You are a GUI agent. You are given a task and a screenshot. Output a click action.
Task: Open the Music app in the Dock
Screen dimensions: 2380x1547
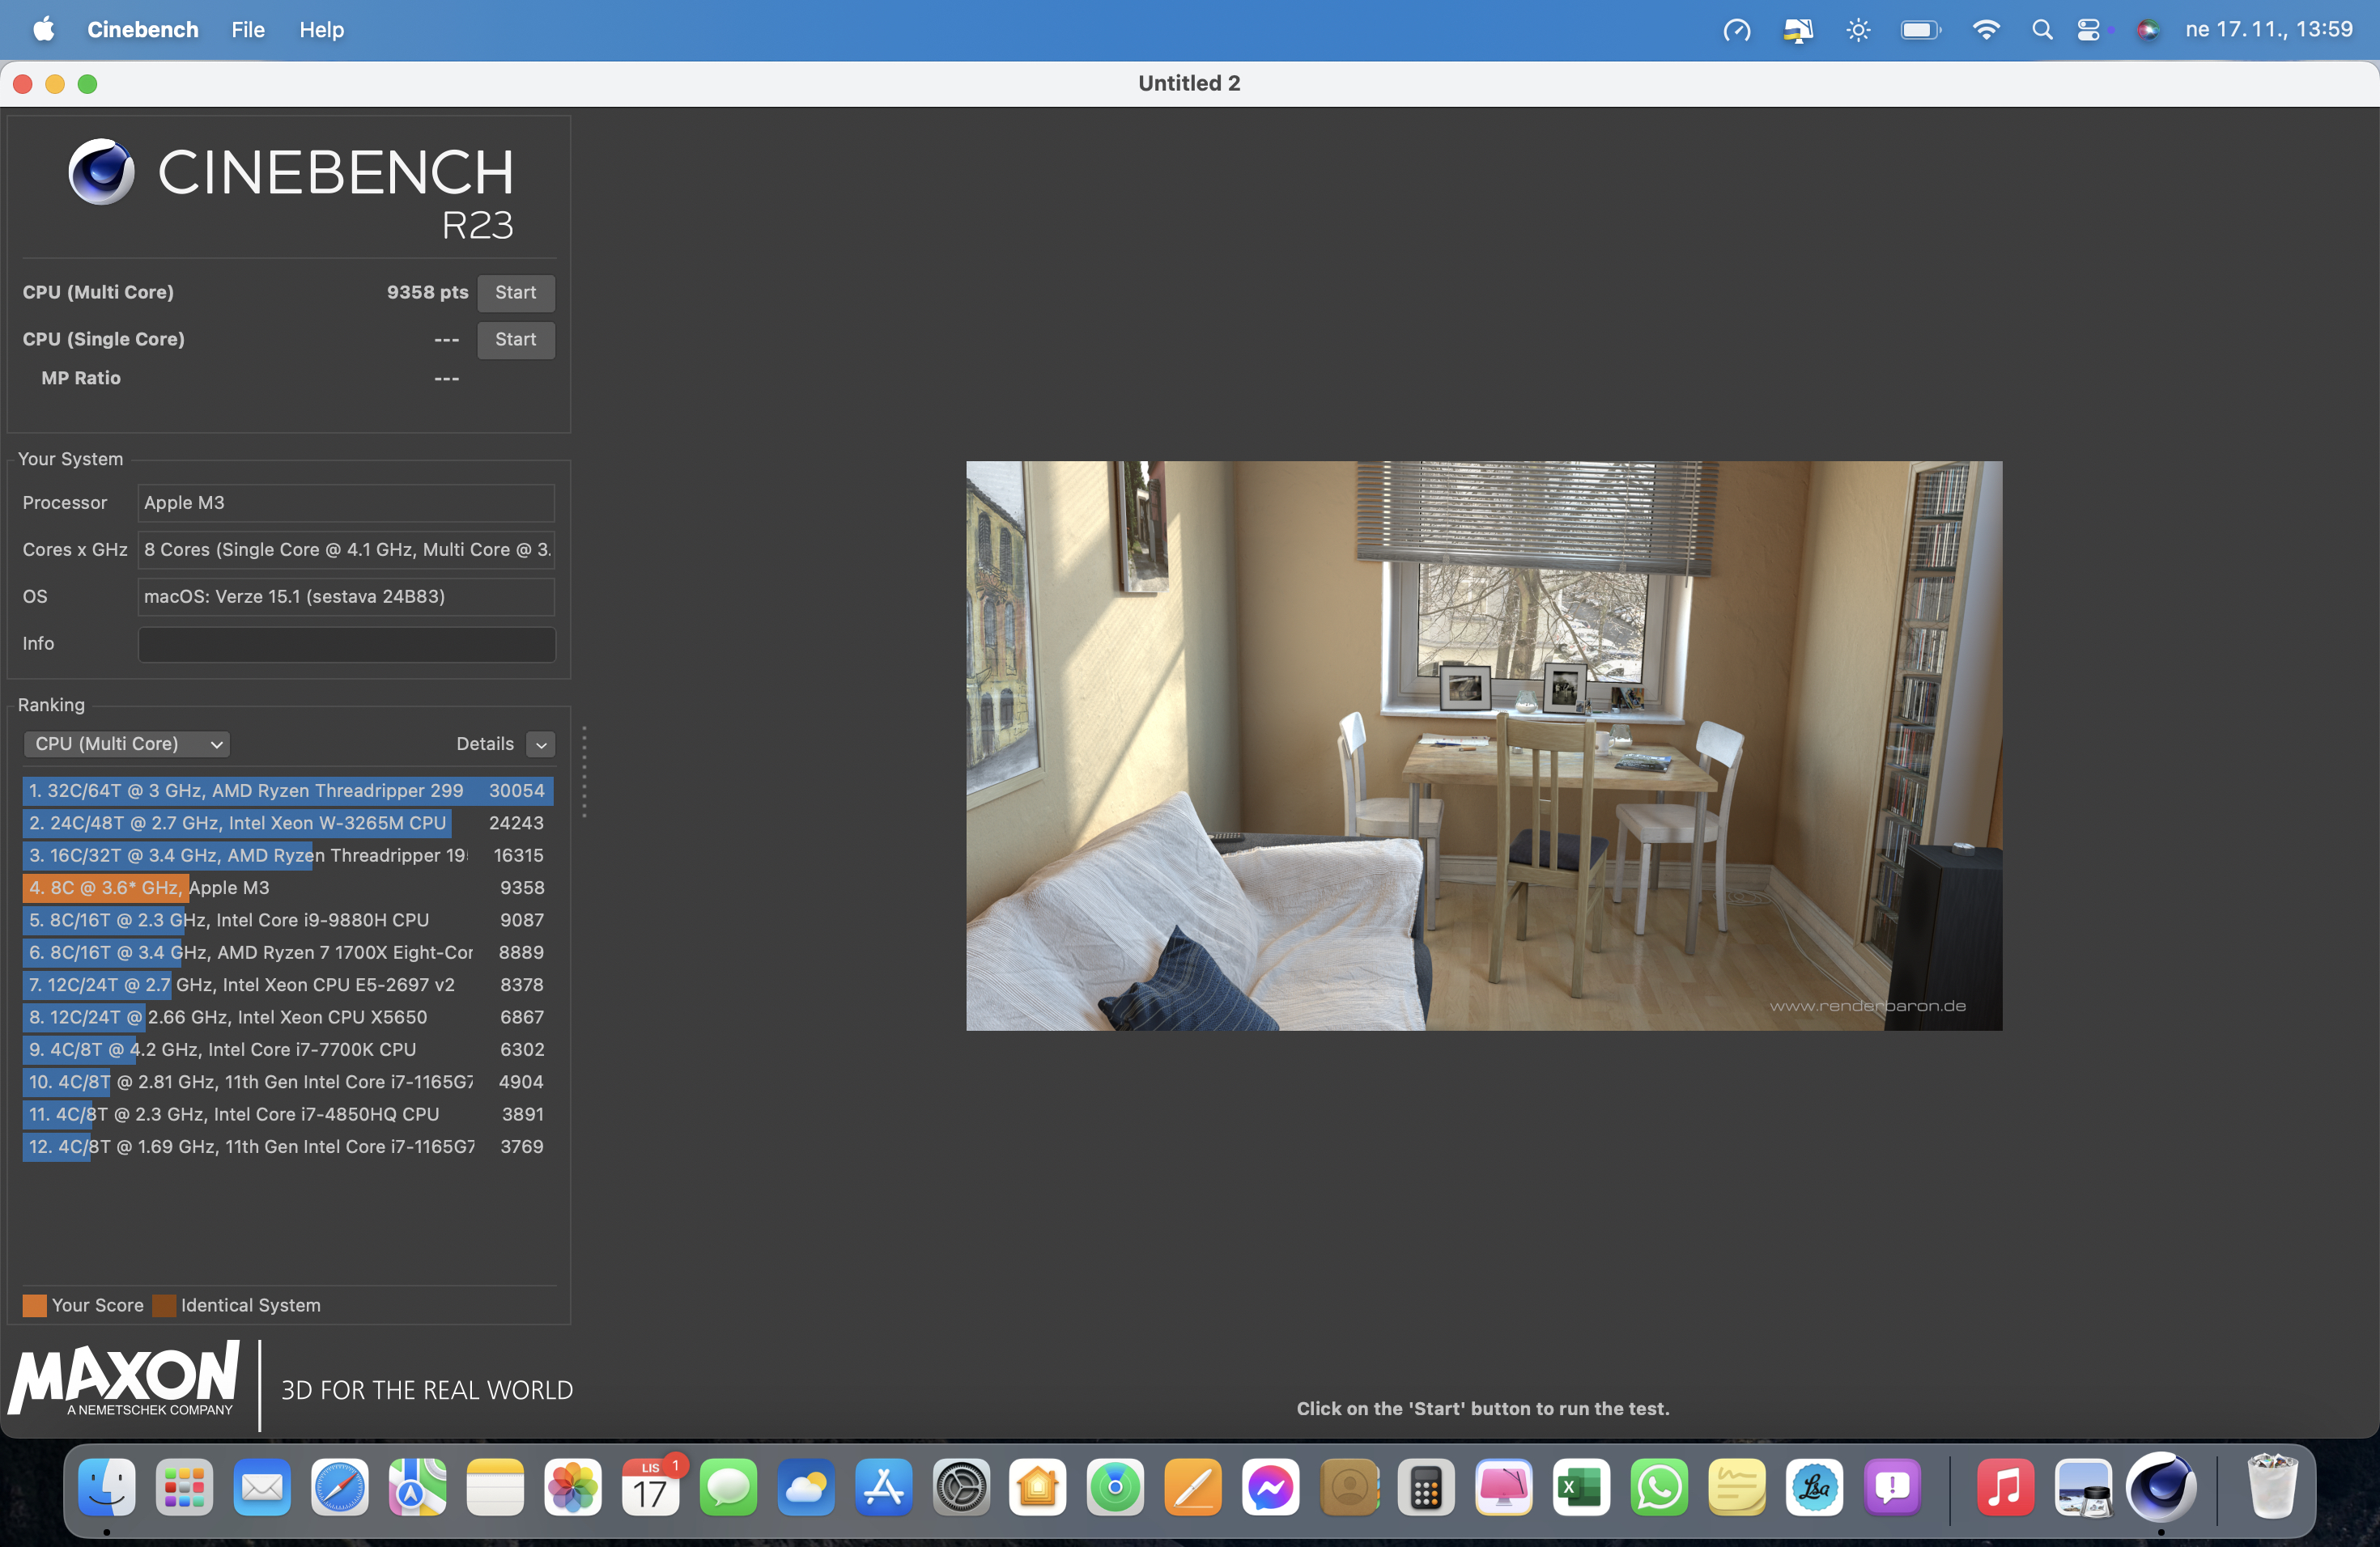click(x=2005, y=1488)
